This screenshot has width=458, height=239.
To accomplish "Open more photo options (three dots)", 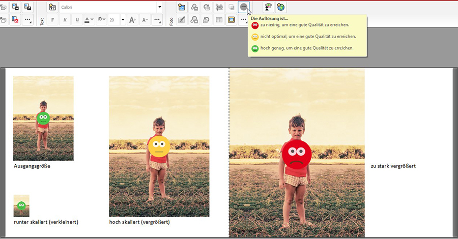I will (x=244, y=20).
